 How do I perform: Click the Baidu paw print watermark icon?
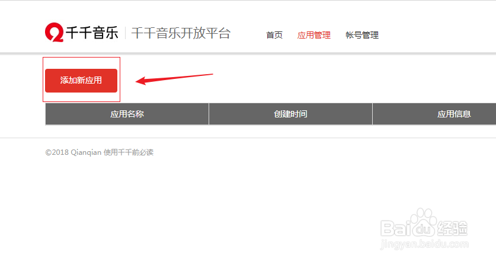pyautogui.click(x=424, y=222)
